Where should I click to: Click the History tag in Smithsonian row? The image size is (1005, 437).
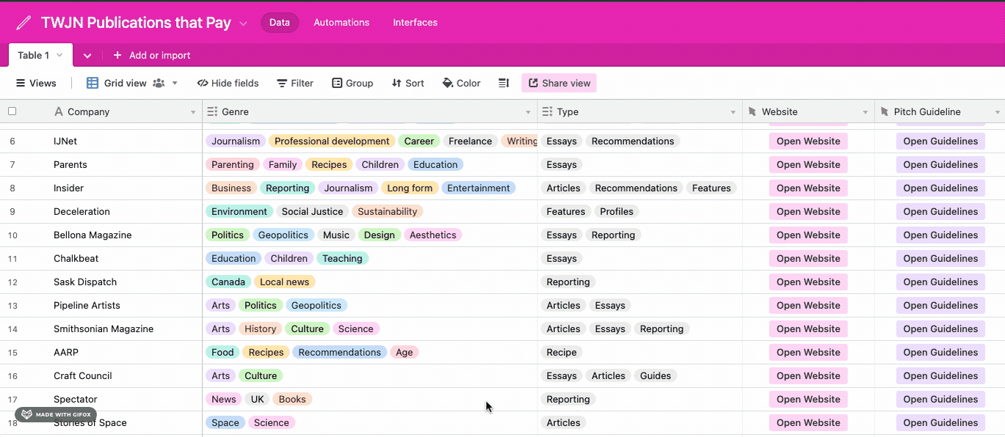coord(261,328)
